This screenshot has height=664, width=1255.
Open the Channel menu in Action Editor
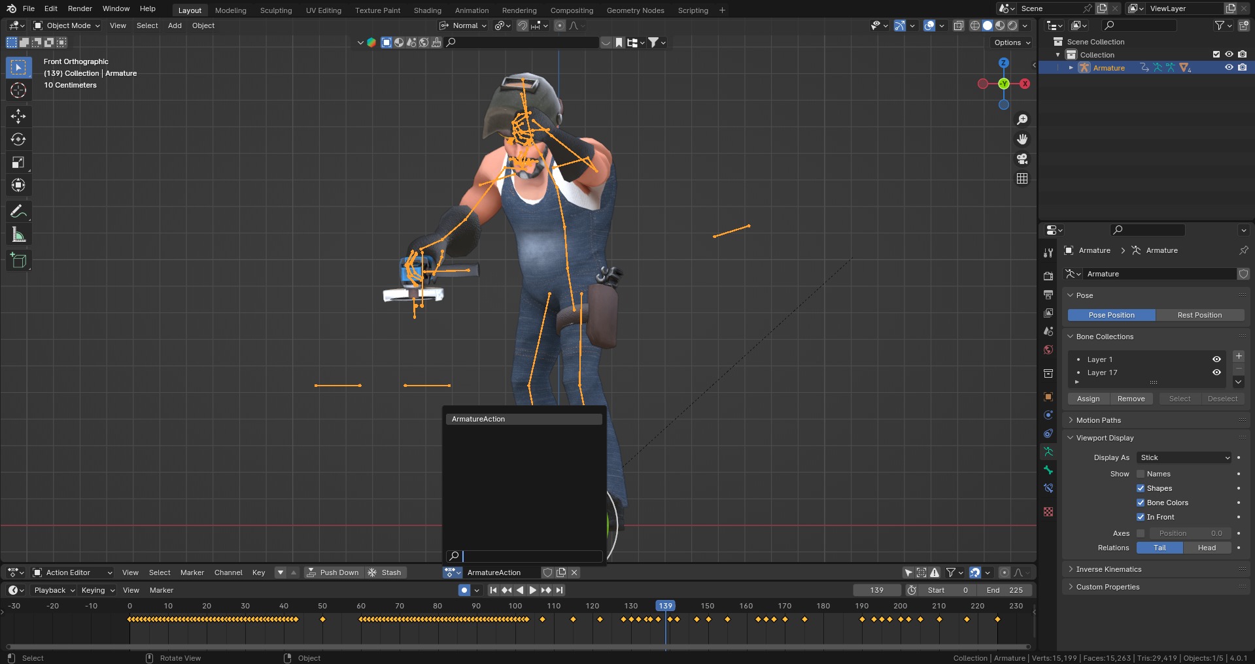[228, 573]
